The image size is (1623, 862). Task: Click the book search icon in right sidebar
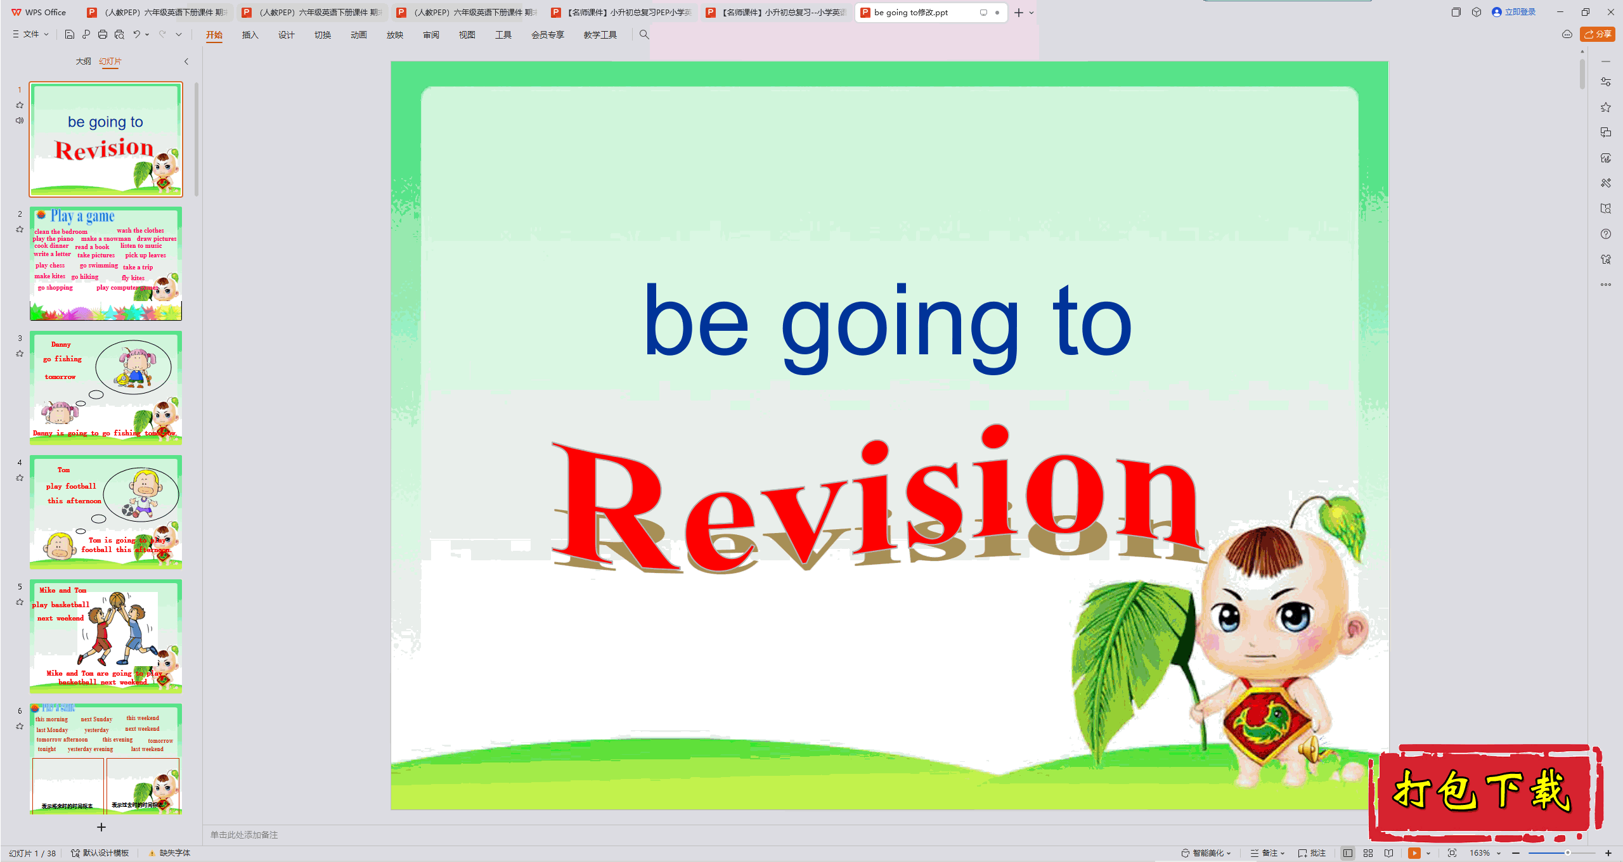click(x=1606, y=209)
